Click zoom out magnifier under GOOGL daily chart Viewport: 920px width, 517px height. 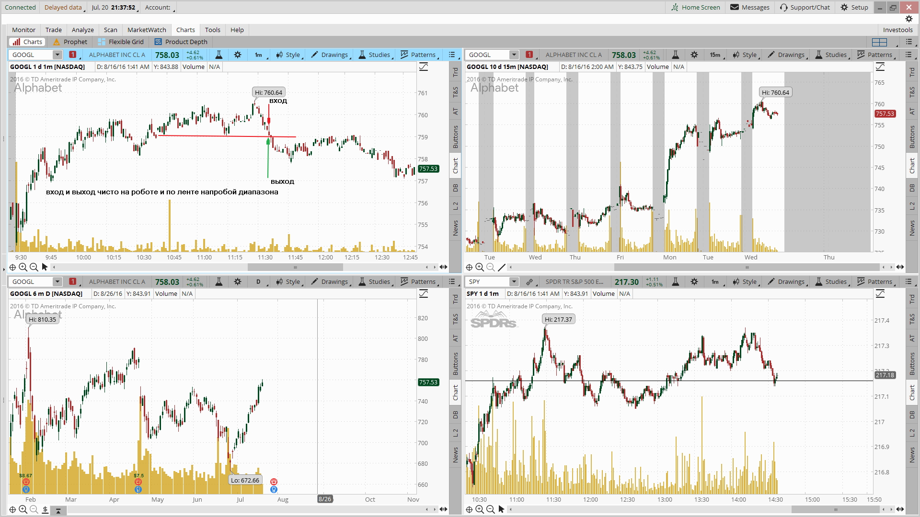[x=34, y=509]
